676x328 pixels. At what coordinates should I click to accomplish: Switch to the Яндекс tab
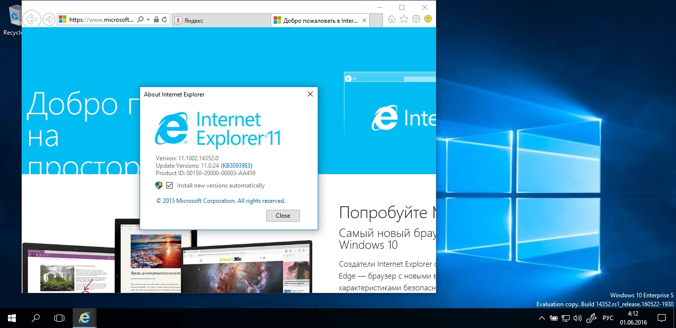(x=222, y=20)
